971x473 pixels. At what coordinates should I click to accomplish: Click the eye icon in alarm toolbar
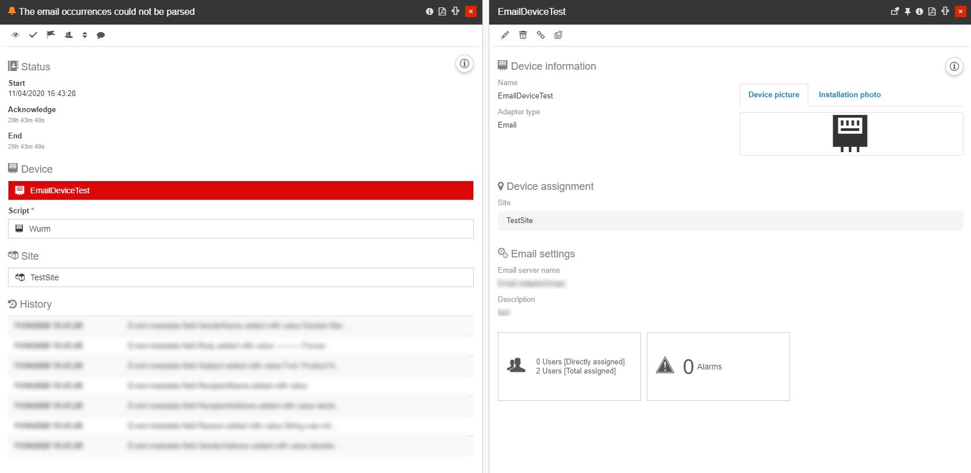(x=15, y=35)
